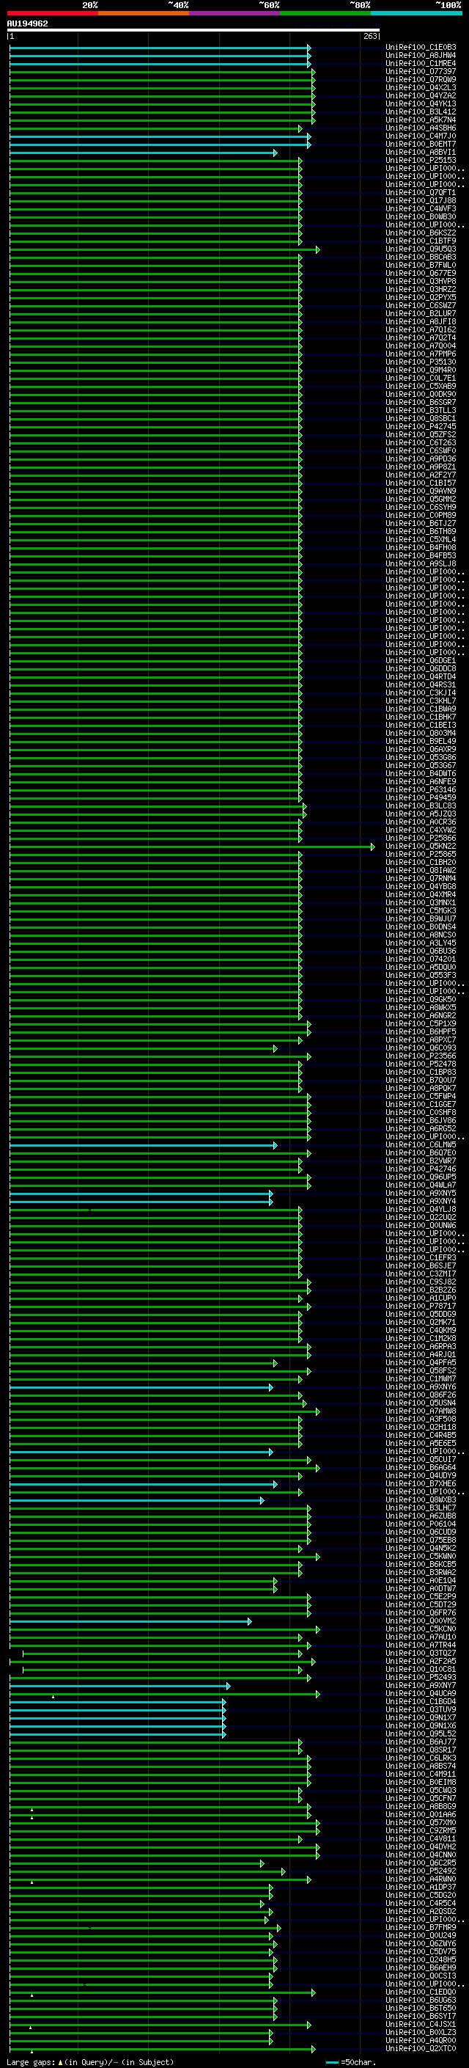Click hit label UniRef100_Q553F3
The height and width of the screenshot is (2068, 469).
[x=421, y=976]
